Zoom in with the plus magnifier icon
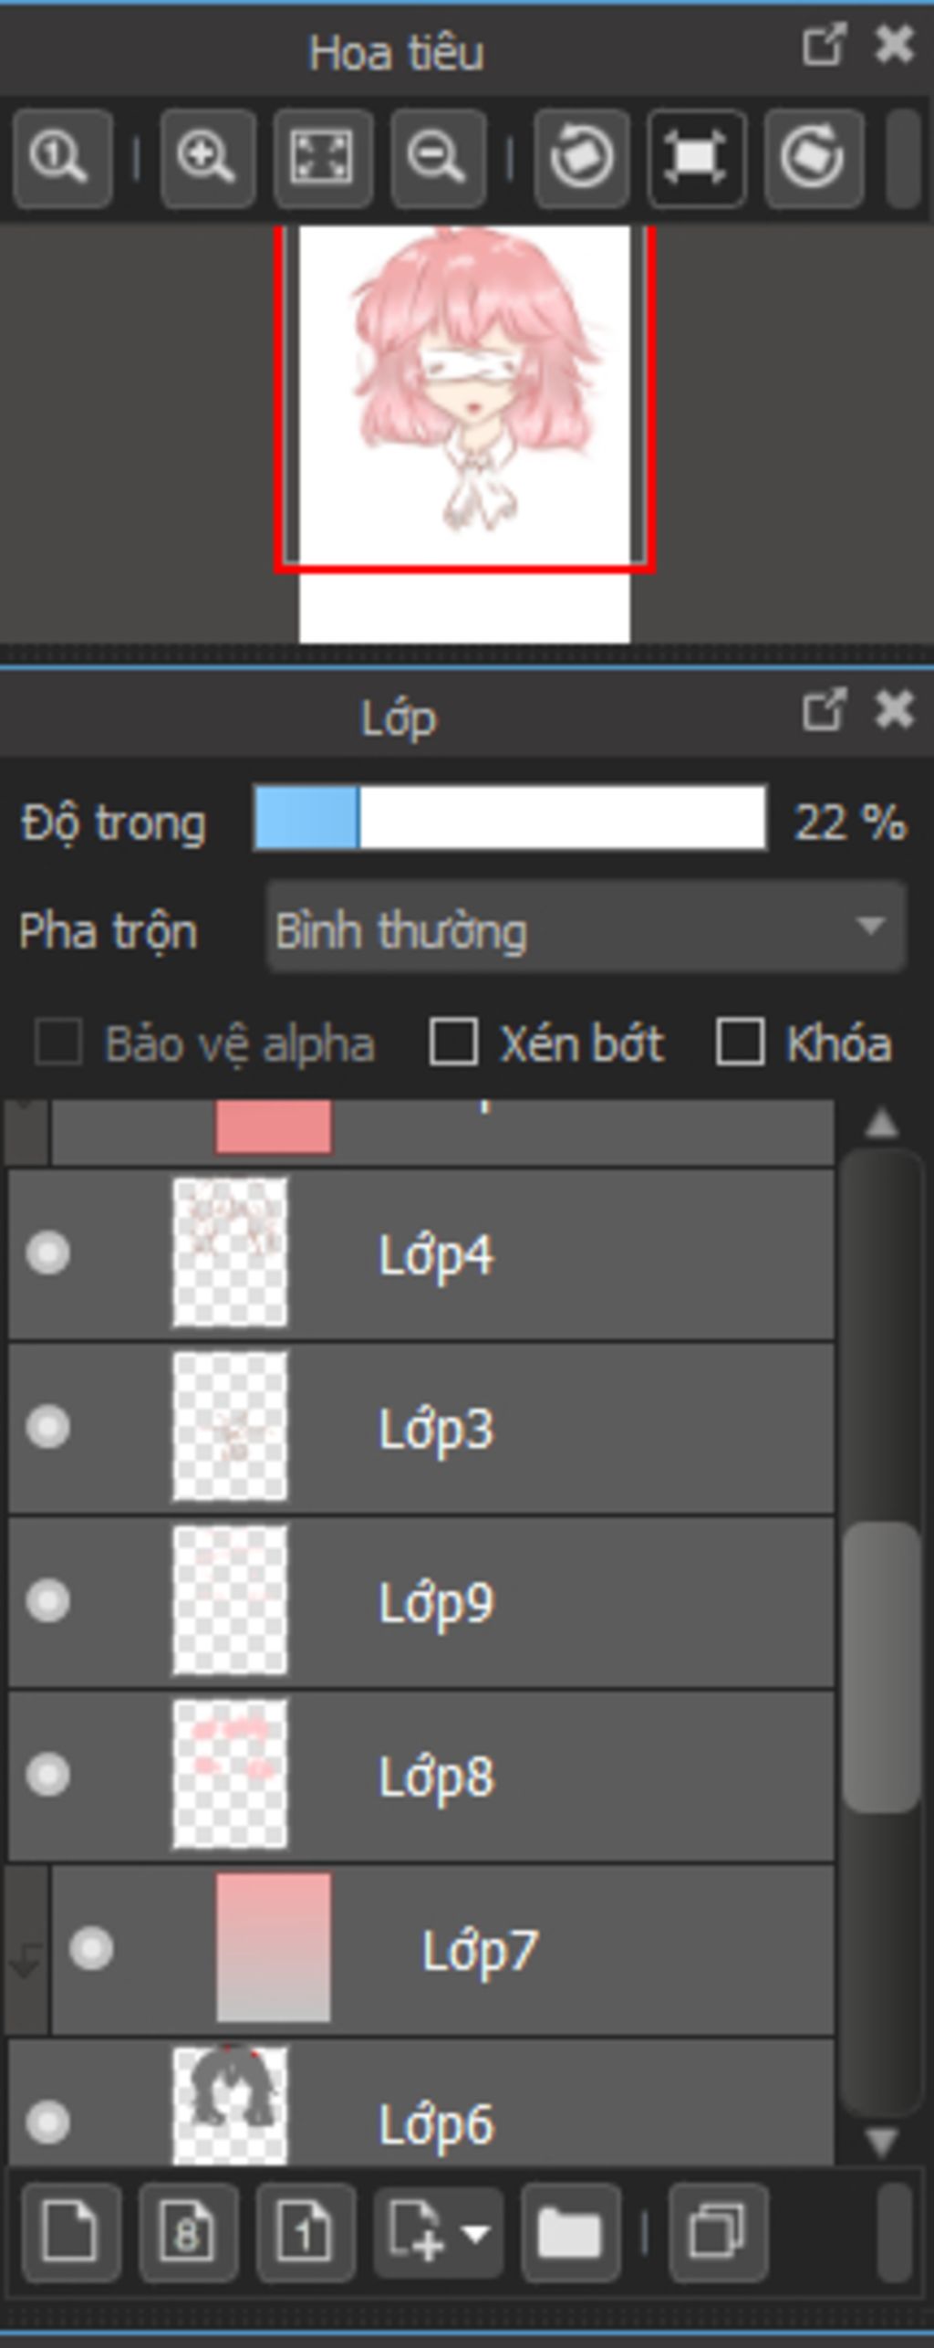This screenshot has width=934, height=2348. click(x=208, y=158)
